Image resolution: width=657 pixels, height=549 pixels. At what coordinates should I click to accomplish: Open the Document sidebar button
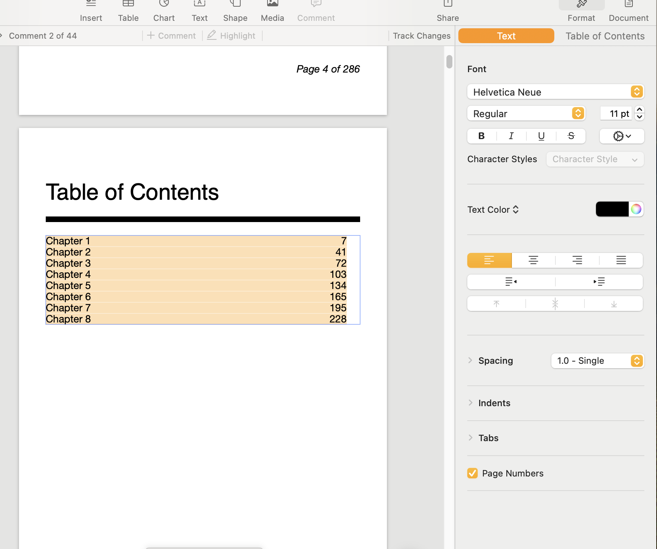coord(629,12)
